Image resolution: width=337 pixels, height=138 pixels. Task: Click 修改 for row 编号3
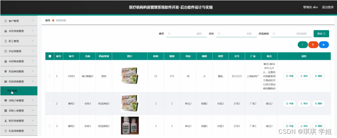[304, 126]
